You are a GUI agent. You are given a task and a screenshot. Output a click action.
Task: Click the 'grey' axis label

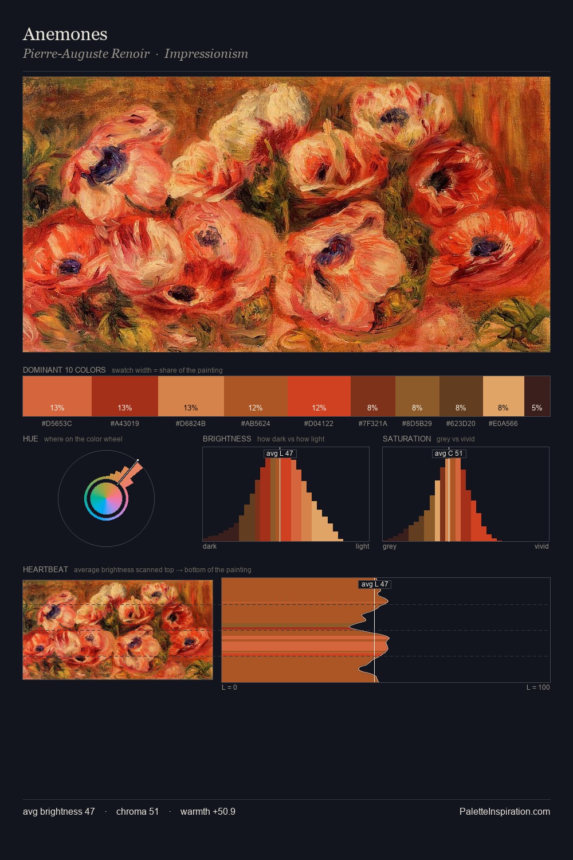[390, 546]
